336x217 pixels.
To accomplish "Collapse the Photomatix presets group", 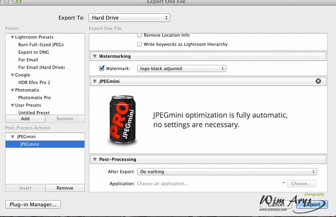I will tap(12, 90).
